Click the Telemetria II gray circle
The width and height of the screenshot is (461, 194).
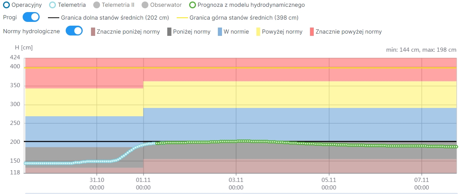(x=96, y=5)
